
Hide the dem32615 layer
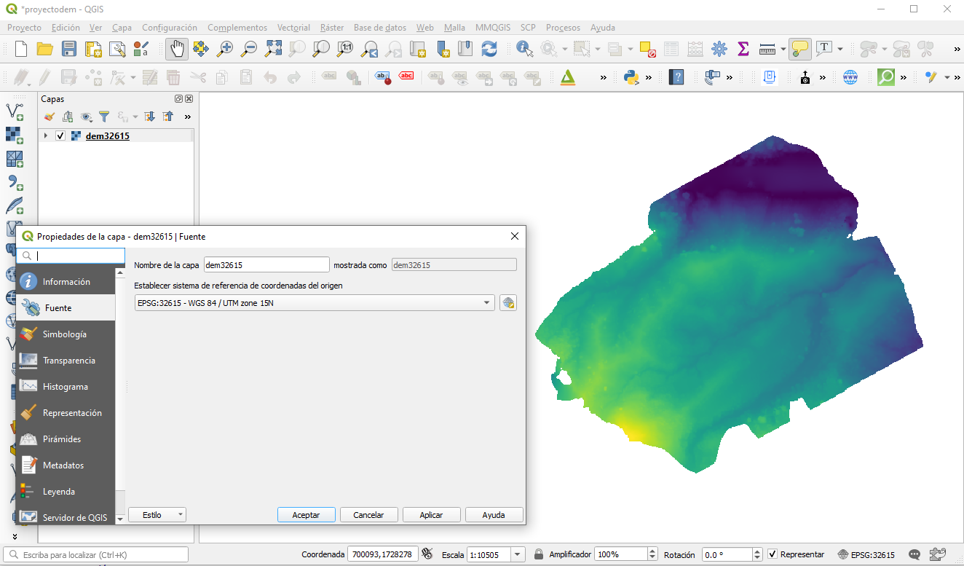pyautogui.click(x=61, y=135)
